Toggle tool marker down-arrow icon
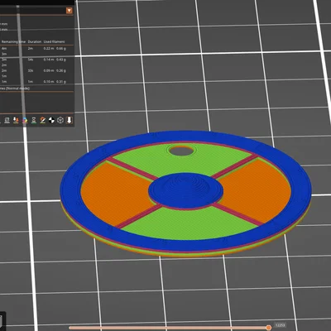 pyautogui.click(x=69, y=120)
